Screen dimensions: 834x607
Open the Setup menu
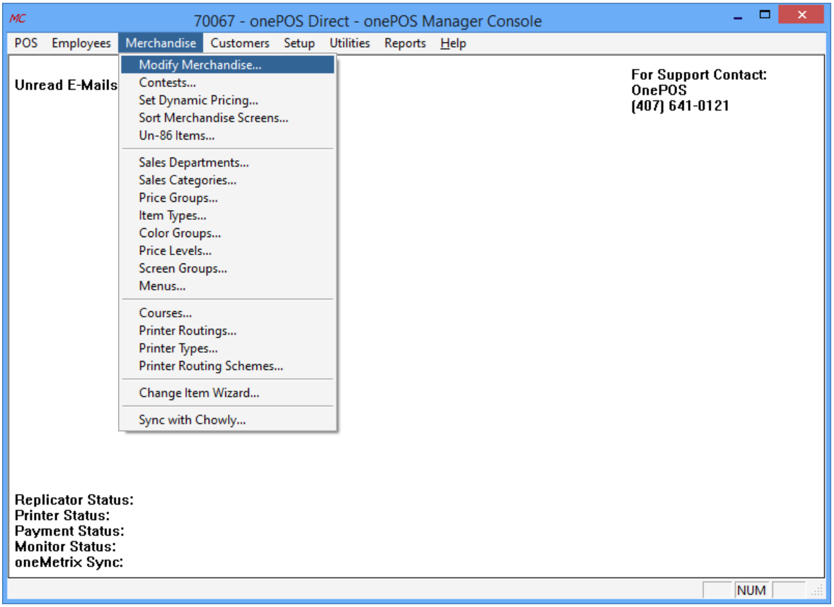click(299, 43)
